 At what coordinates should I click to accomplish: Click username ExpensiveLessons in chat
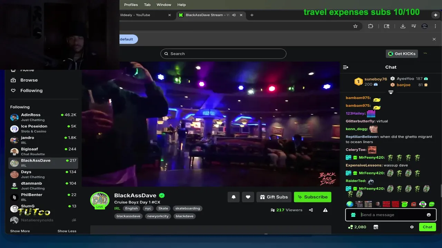pos(364,165)
